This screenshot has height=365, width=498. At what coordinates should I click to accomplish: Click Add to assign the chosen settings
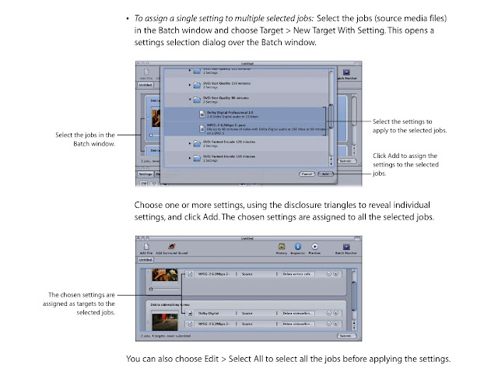(325, 174)
